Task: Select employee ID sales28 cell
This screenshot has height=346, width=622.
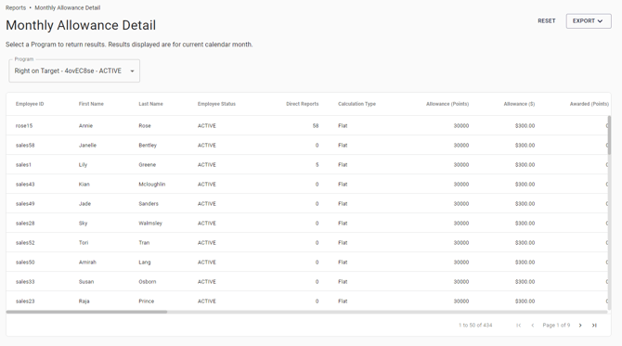Action: pyautogui.click(x=25, y=223)
